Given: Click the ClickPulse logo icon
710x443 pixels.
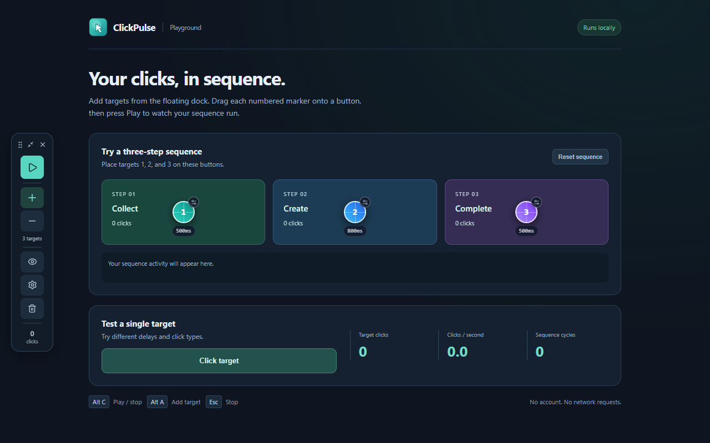Looking at the screenshot, I should (x=98, y=27).
